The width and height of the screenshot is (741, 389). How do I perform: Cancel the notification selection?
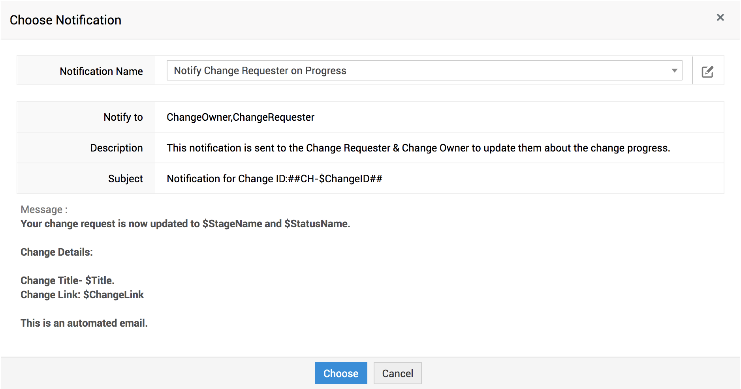[x=397, y=373]
